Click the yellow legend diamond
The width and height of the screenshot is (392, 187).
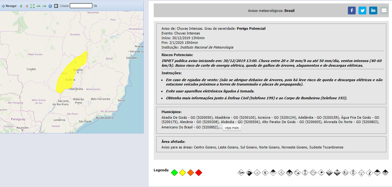[183, 173]
